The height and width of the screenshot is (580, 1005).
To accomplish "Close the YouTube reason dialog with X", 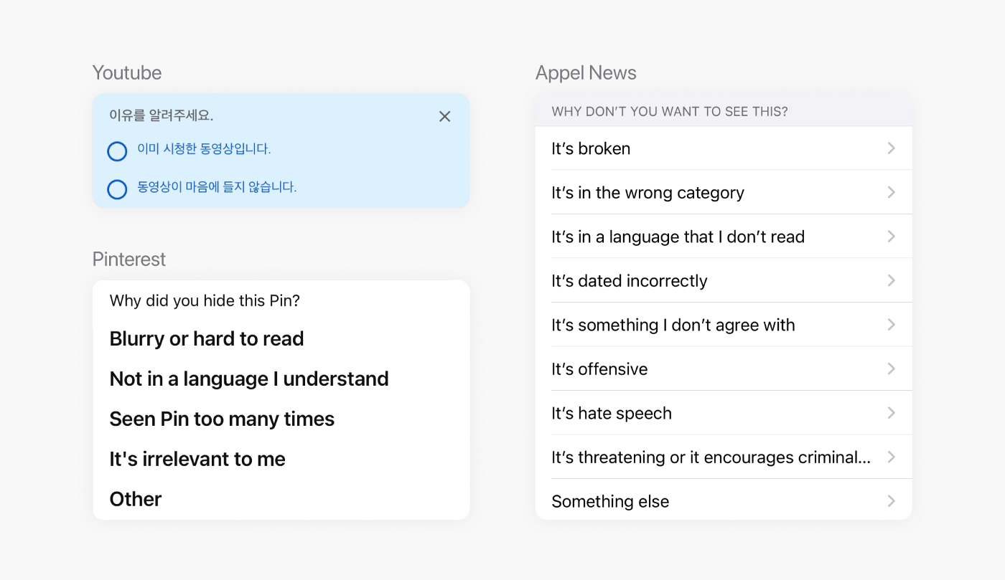I will [444, 116].
